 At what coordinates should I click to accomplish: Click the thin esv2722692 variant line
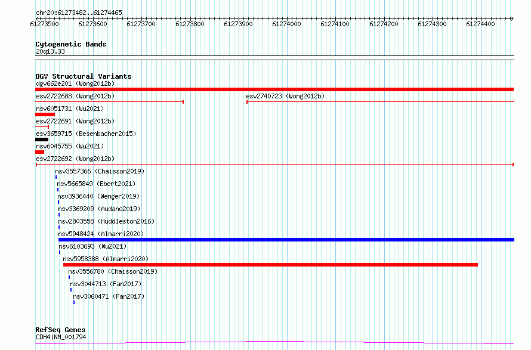(x=274, y=165)
